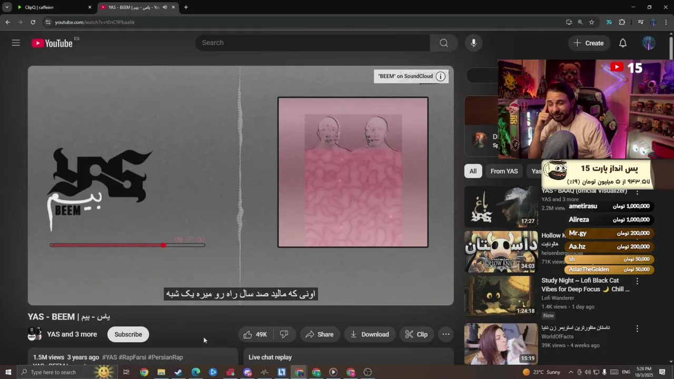Open File Explorer from the taskbar

click(x=161, y=372)
